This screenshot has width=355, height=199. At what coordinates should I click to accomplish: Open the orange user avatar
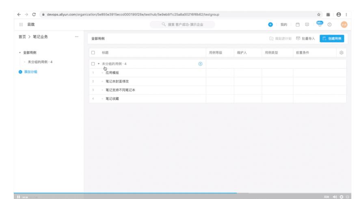tap(344, 24)
